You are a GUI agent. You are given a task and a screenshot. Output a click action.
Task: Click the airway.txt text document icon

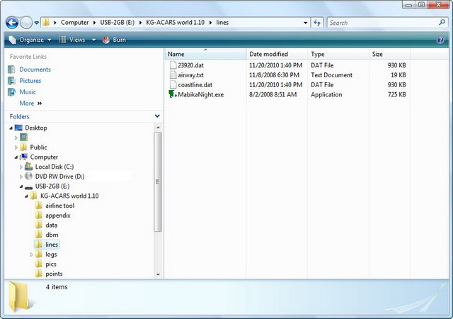(173, 75)
